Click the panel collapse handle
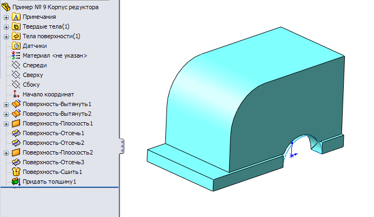Viewport: 374px width, 217px height. pyautogui.click(x=122, y=146)
